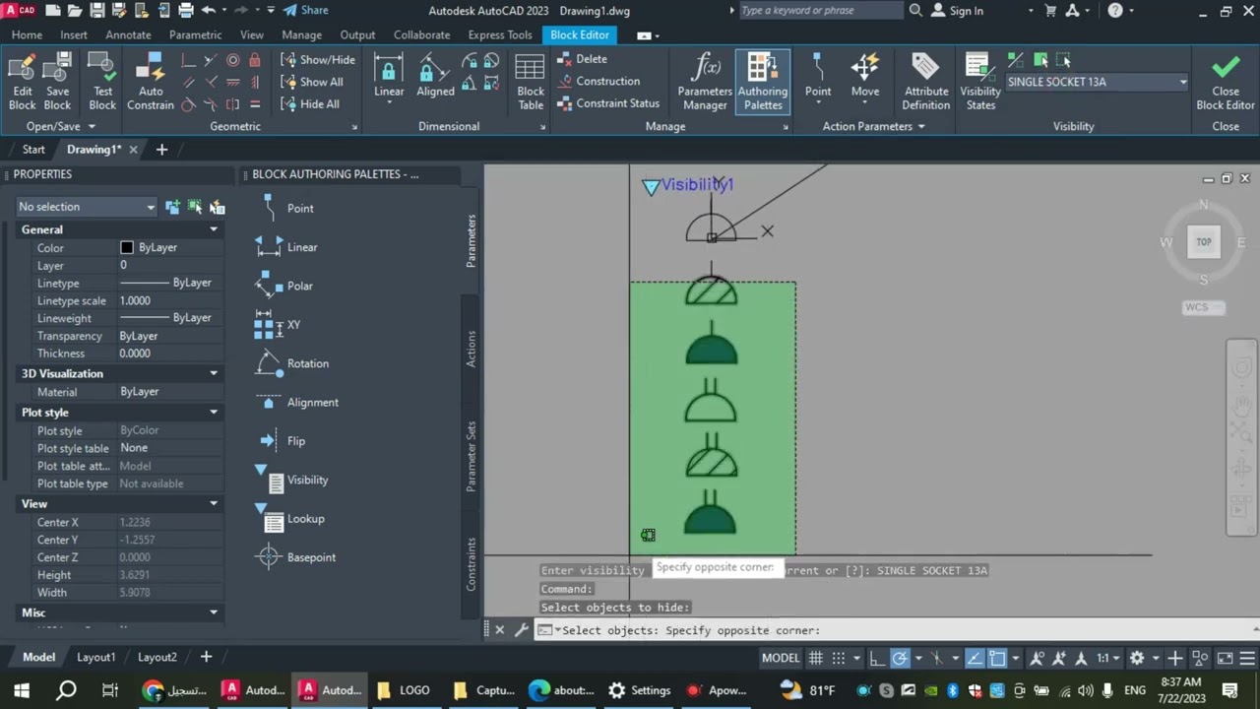Open the Parameters Manager
This screenshot has height=709, width=1260.
705,83
